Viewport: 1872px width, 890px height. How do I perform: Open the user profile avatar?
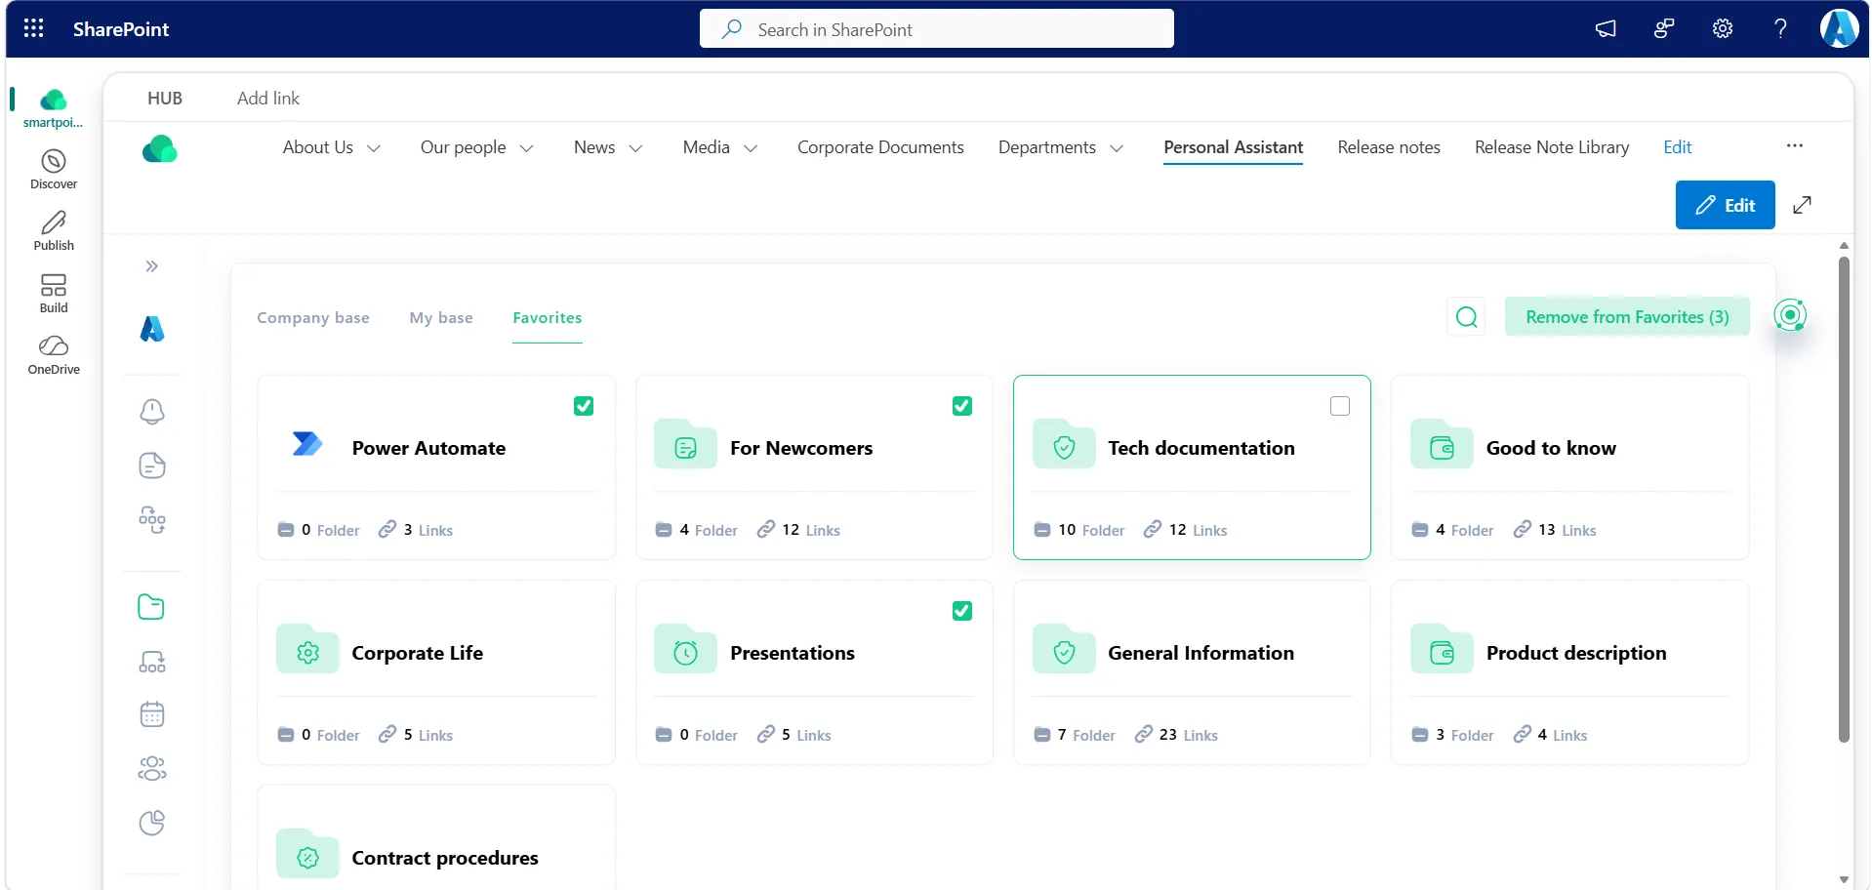coord(1839,28)
